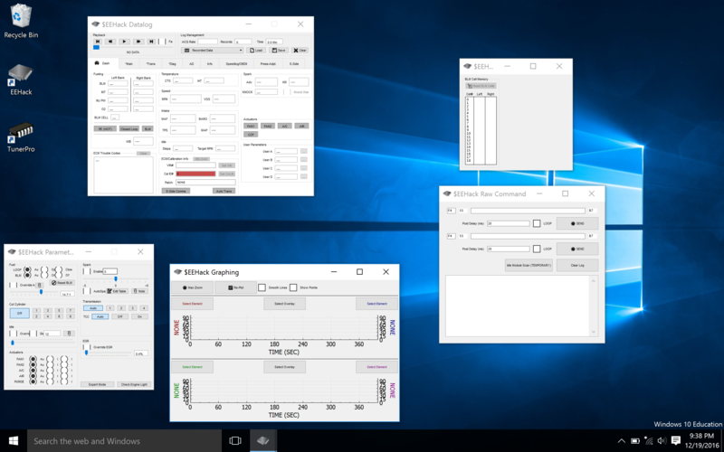724x452 pixels.
Task: Adjust the Override EGR slider
Action: [87, 353]
